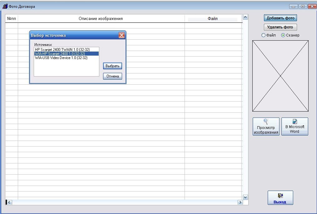Image resolution: width=317 pixels, height=214 pixels.
Task: Click the horizontal scroll right arrow
Action: coord(240,202)
